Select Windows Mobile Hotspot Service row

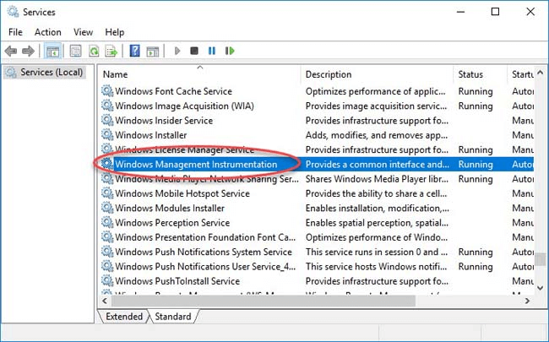[x=317, y=193]
